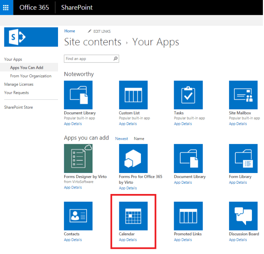This screenshot has width=264, height=254.
Task: Open App Details under Promoted Links
Action: 183,240
